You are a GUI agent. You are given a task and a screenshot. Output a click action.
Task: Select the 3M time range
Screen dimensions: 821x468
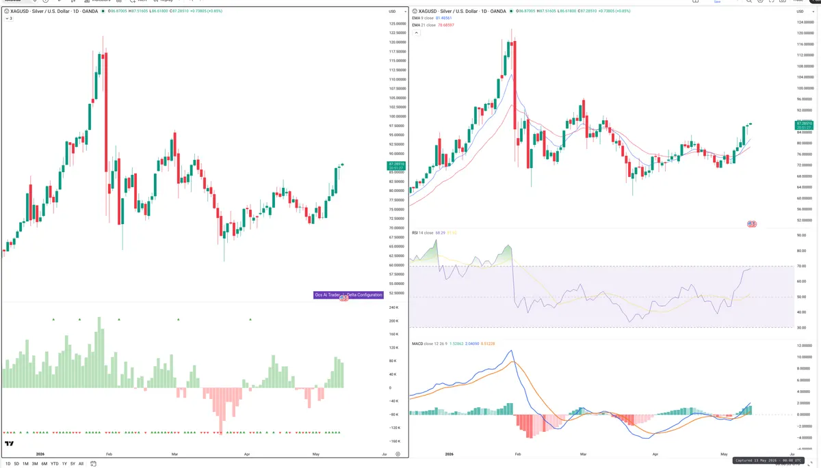coord(35,464)
